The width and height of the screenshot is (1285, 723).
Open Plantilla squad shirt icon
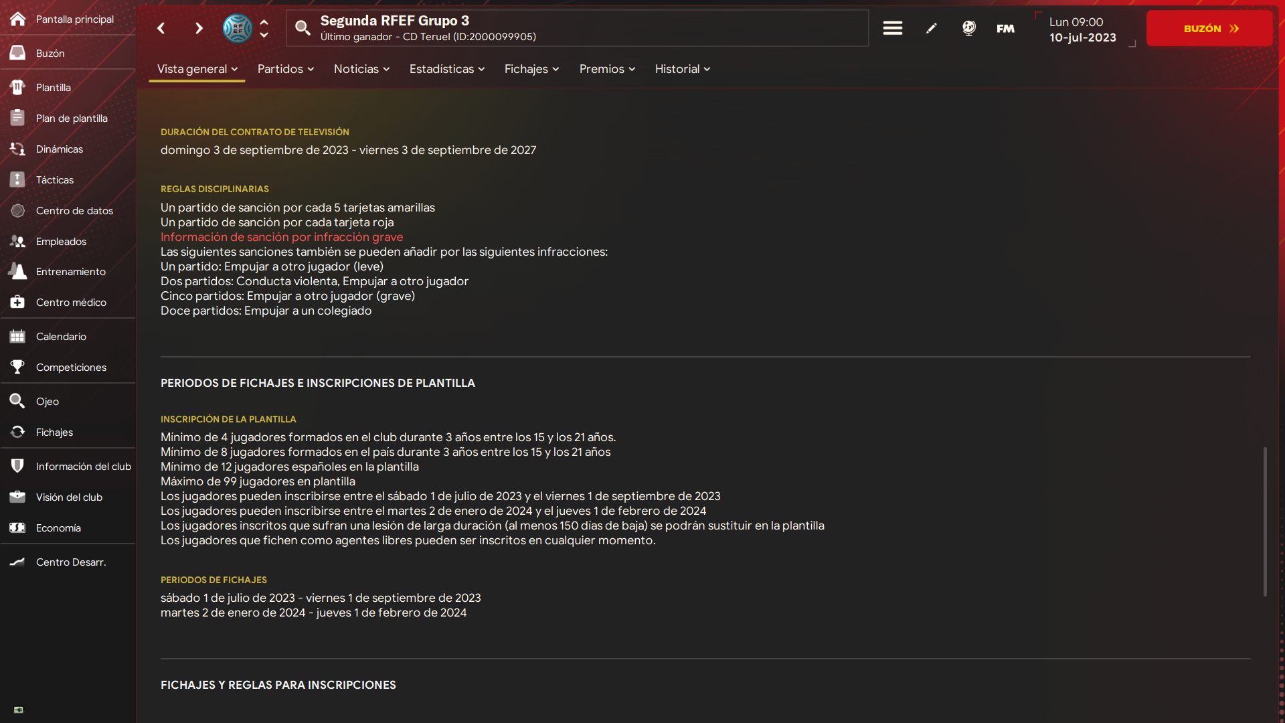pos(18,87)
